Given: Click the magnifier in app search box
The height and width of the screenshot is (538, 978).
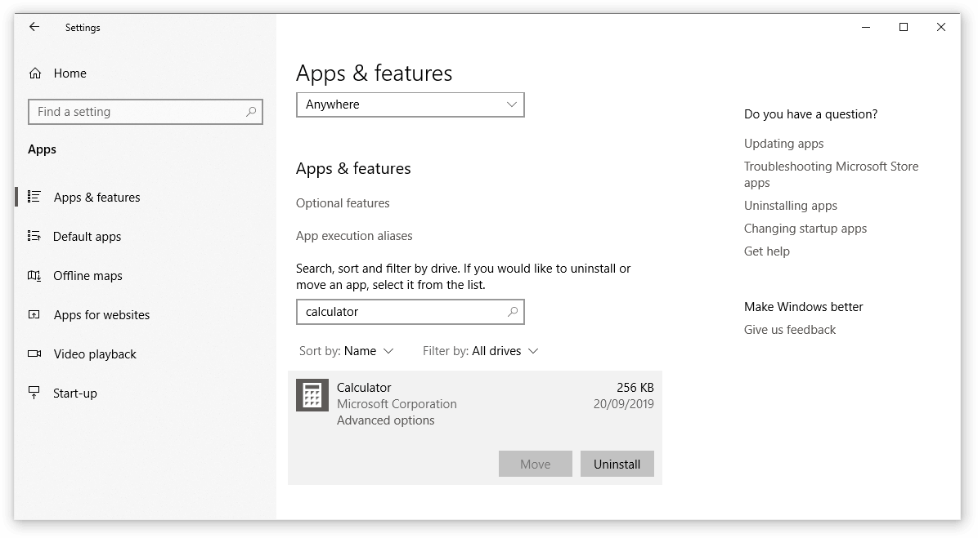Looking at the screenshot, I should point(513,311).
